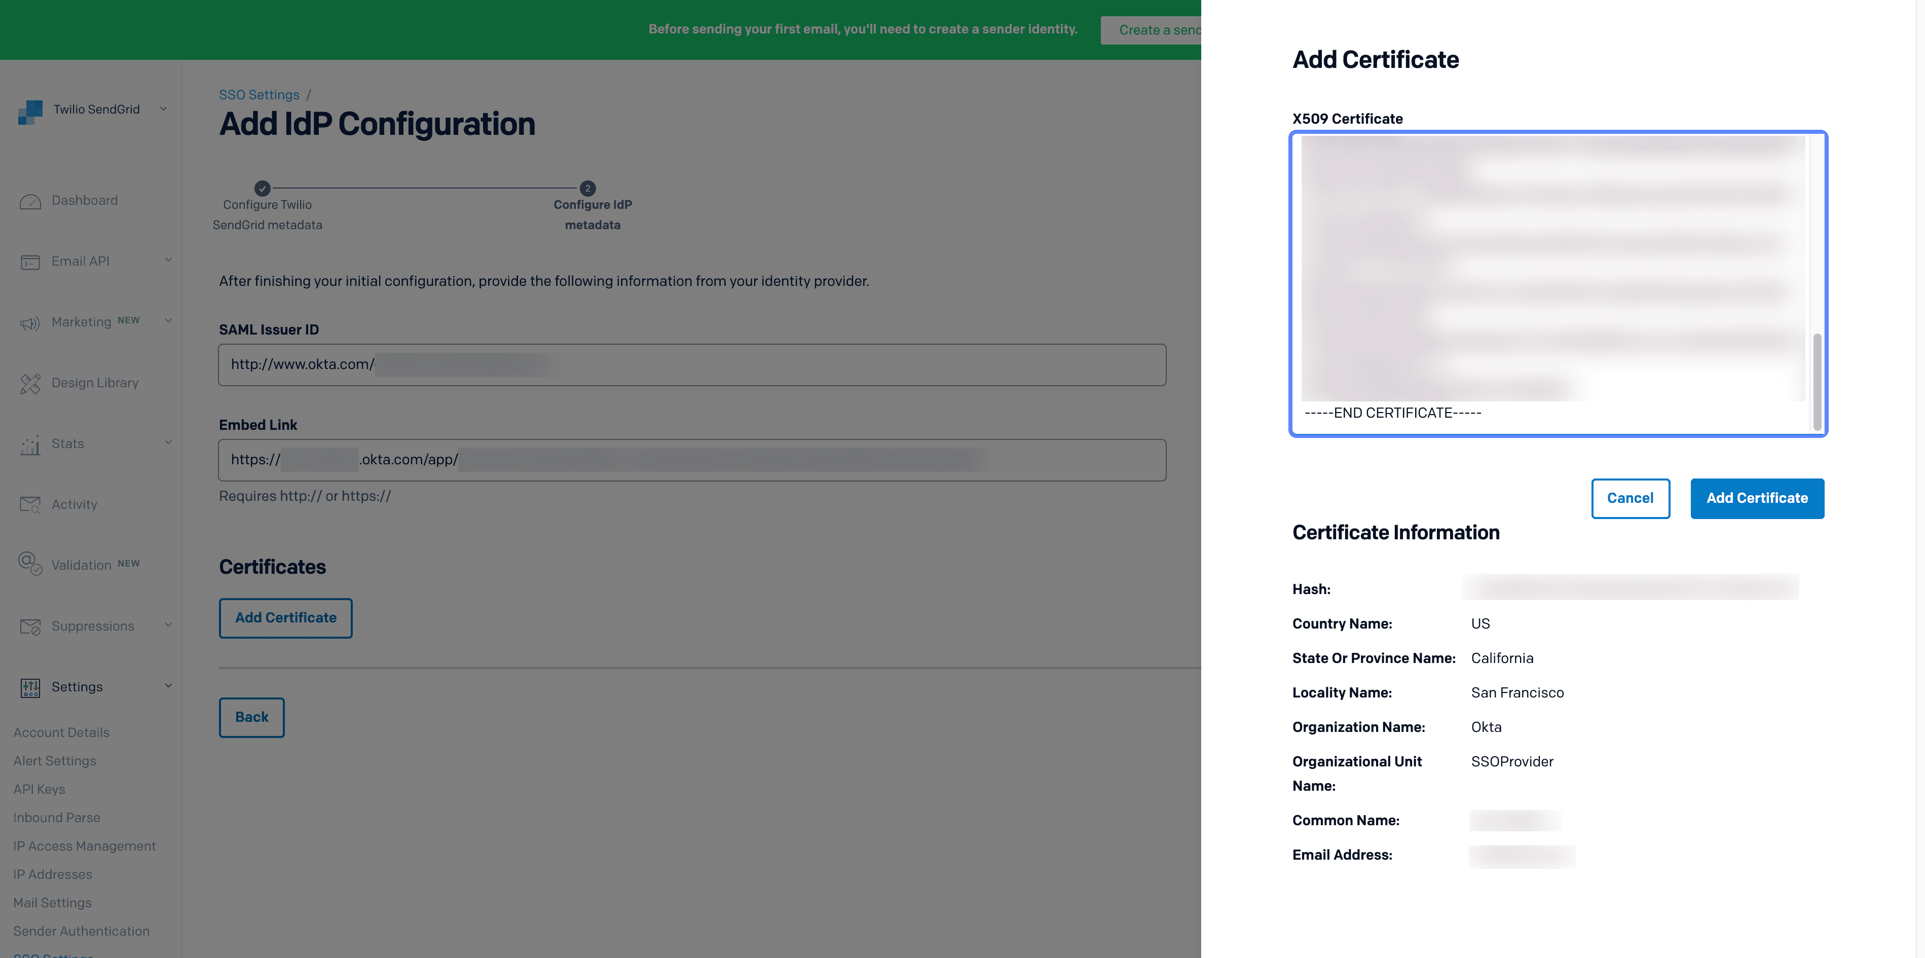This screenshot has width=1925, height=958.
Task: Open API Keys from the Settings menu
Action: coord(39,789)
